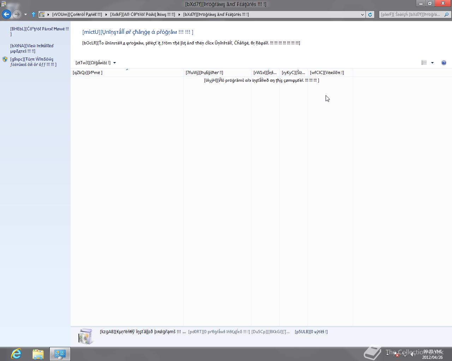This screenshot has width=452, height=361.
Task: Open the recent locations dropdown arrow
Action: pos(25,14)
